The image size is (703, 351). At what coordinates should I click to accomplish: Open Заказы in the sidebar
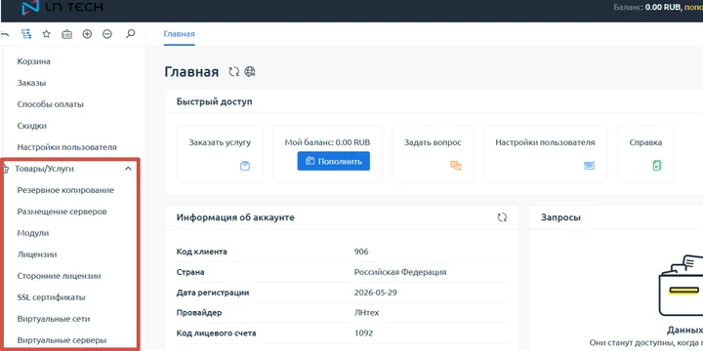click(32, 83)
